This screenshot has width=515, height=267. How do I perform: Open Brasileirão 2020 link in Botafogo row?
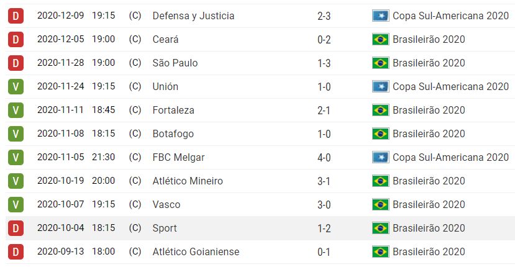click(429, 133)
